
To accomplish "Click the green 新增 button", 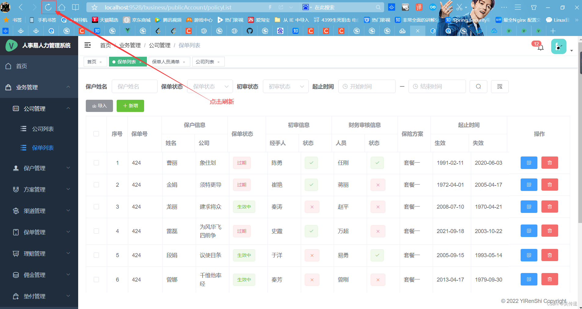I will click(x=130, y=106).
